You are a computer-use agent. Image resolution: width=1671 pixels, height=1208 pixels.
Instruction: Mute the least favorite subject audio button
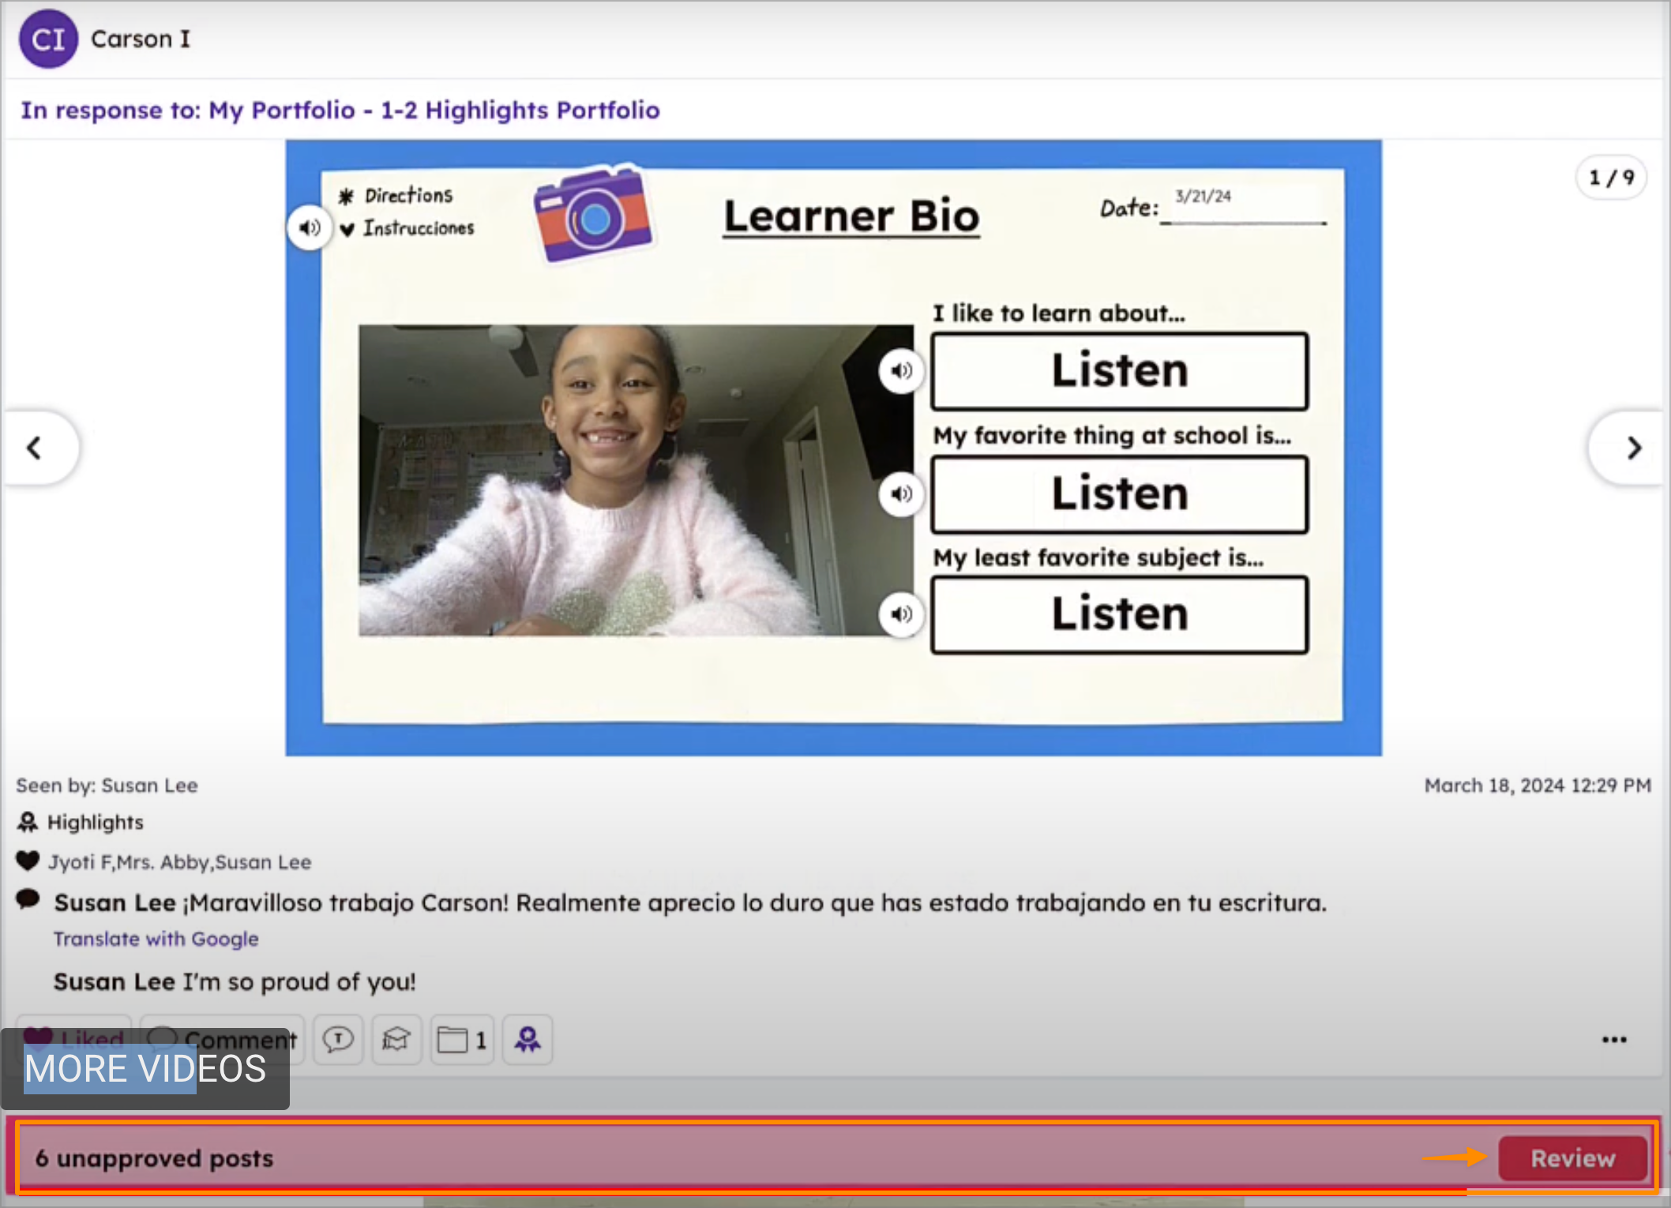coord(901,615)
